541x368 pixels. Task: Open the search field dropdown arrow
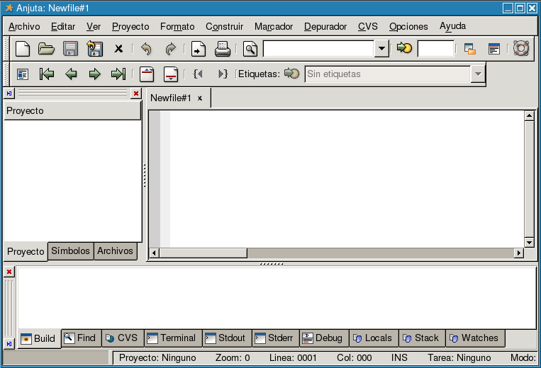point(381,49)
